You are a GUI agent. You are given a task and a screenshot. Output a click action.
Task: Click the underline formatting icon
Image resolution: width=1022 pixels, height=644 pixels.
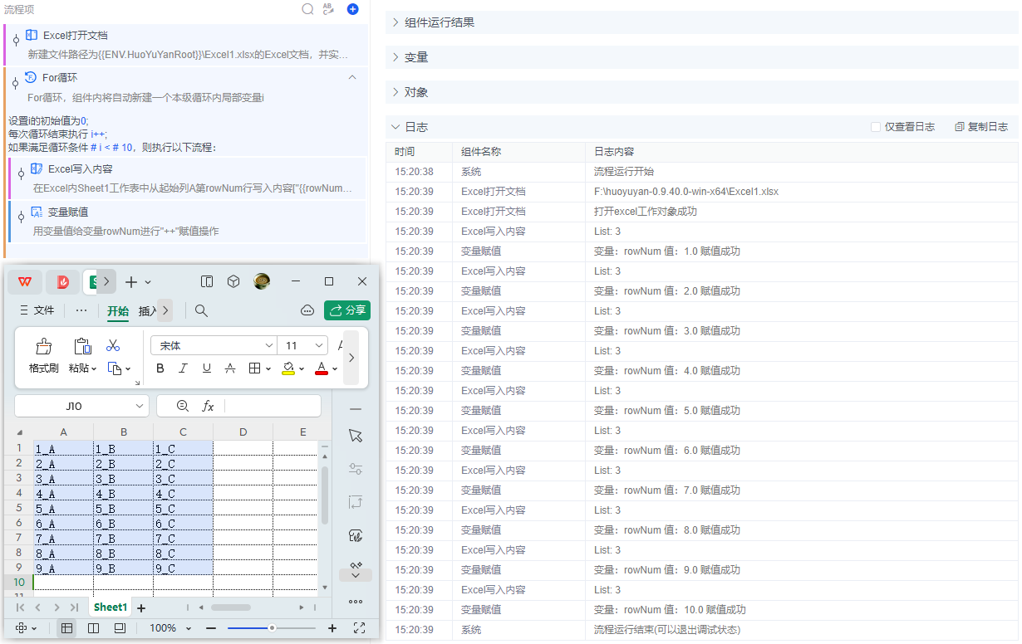click(x=207, y=368)
